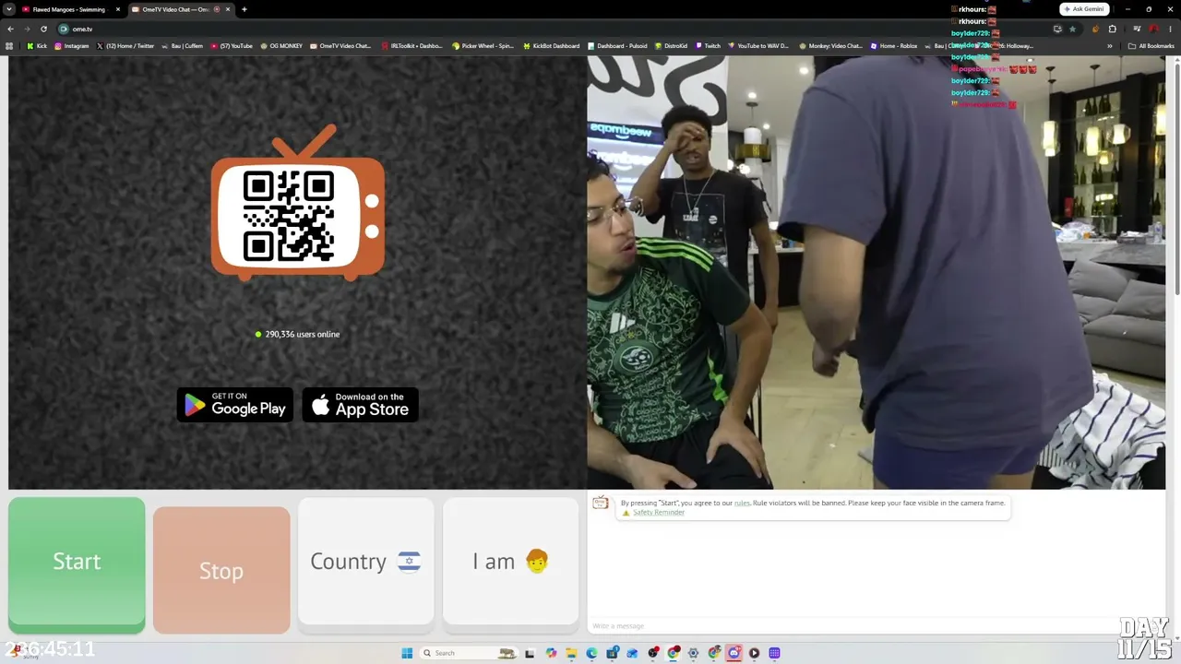Open the OG MONKEY bookmark

pos(281,46)
